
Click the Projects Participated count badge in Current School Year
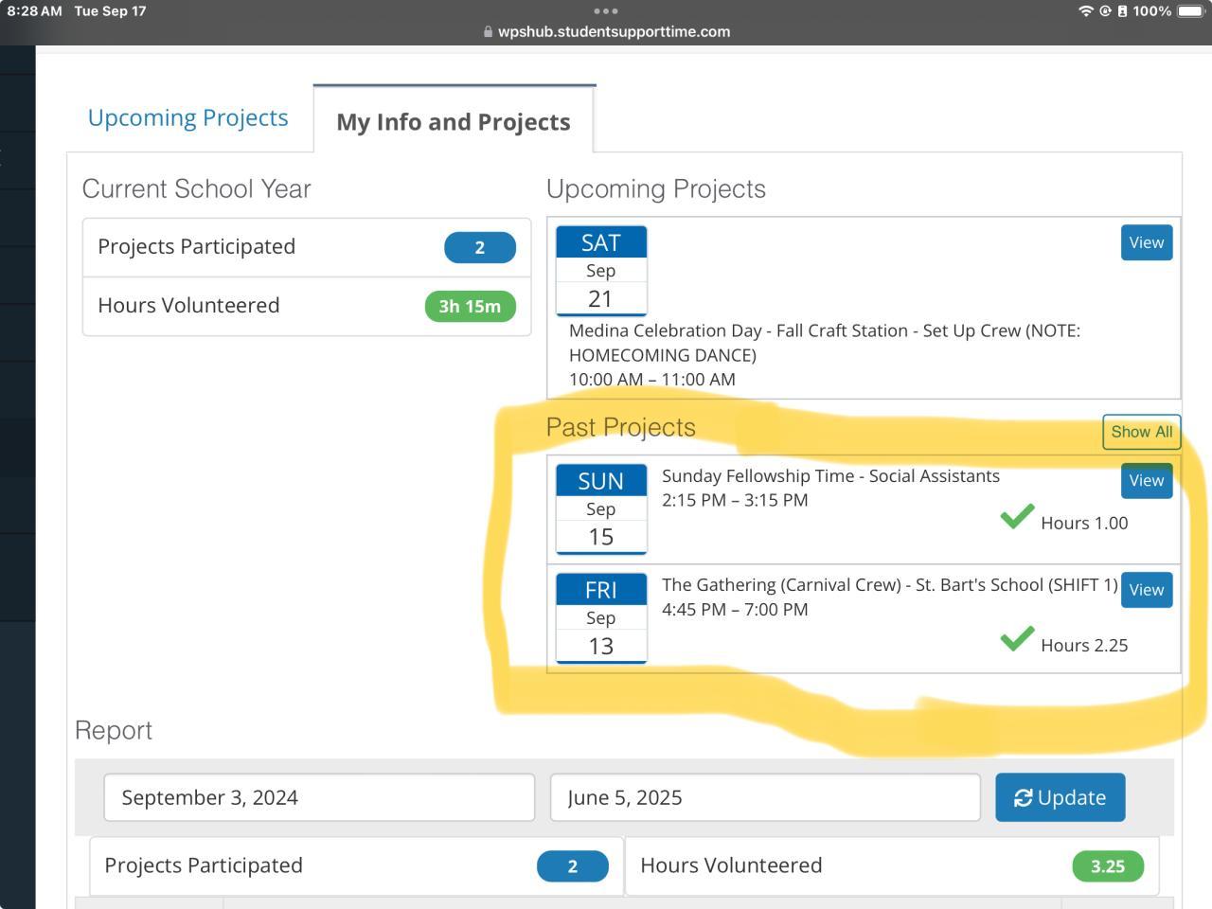click(x=479, y=247)
